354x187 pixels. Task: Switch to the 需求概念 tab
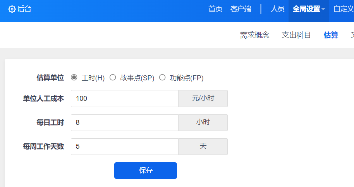pos(254,35)
